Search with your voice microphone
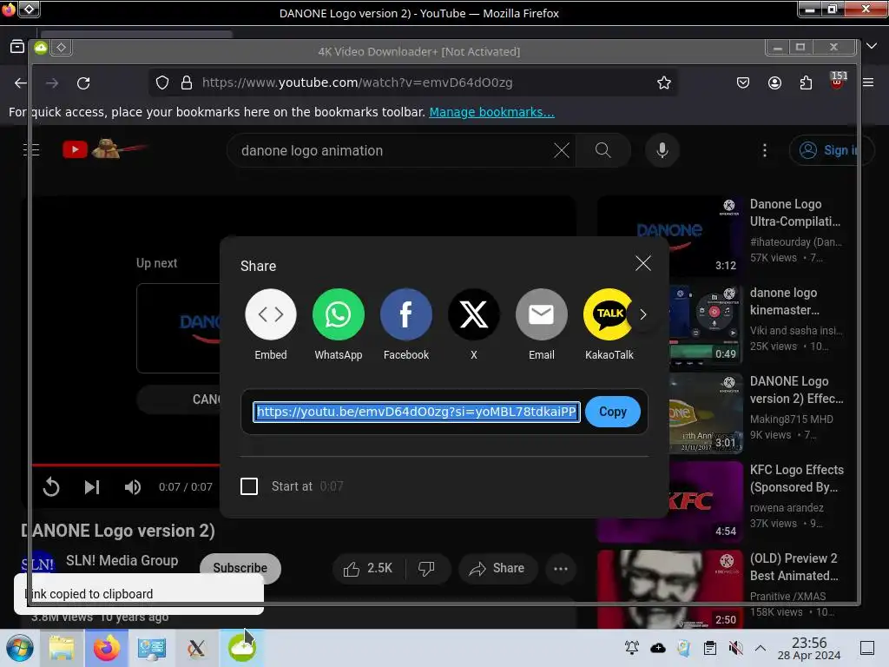Screen dimensions: 889x667 click(x=662, y=150)
